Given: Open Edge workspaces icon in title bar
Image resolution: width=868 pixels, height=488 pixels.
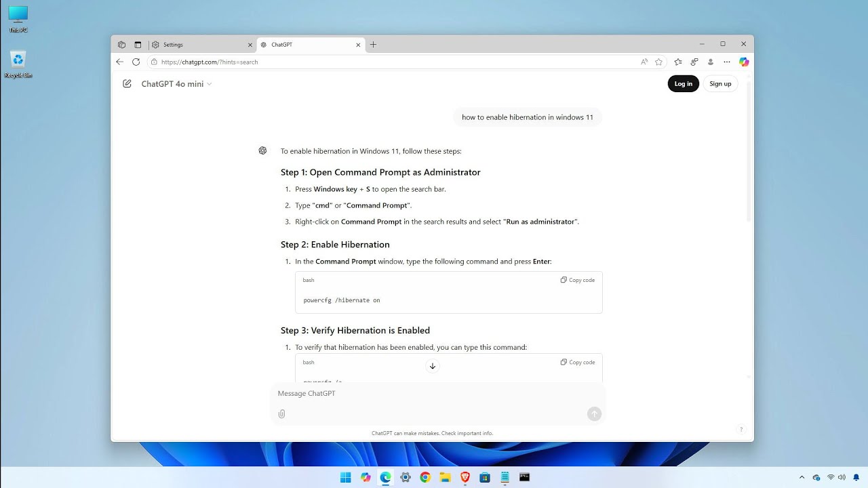Looking at the screenshot, I should 121,45.
